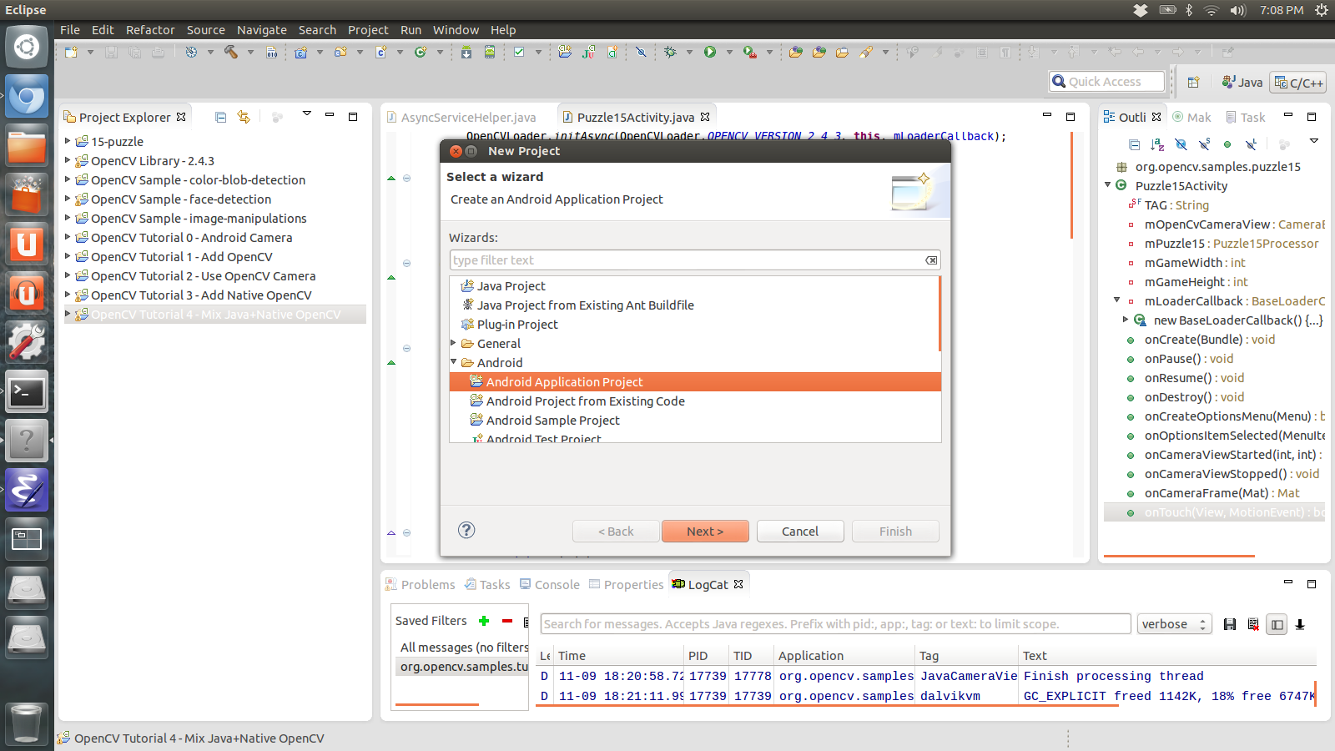Click the green bug Debug icon
This screenshot has height=751, width=1335.
click(670, 53)
